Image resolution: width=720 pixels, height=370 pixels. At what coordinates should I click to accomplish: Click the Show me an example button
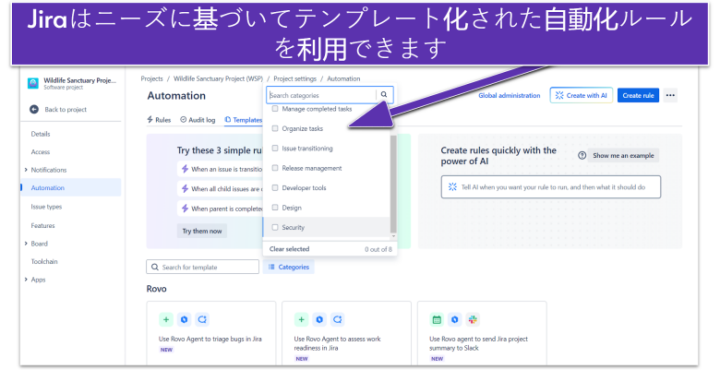(x=623, y=155)
